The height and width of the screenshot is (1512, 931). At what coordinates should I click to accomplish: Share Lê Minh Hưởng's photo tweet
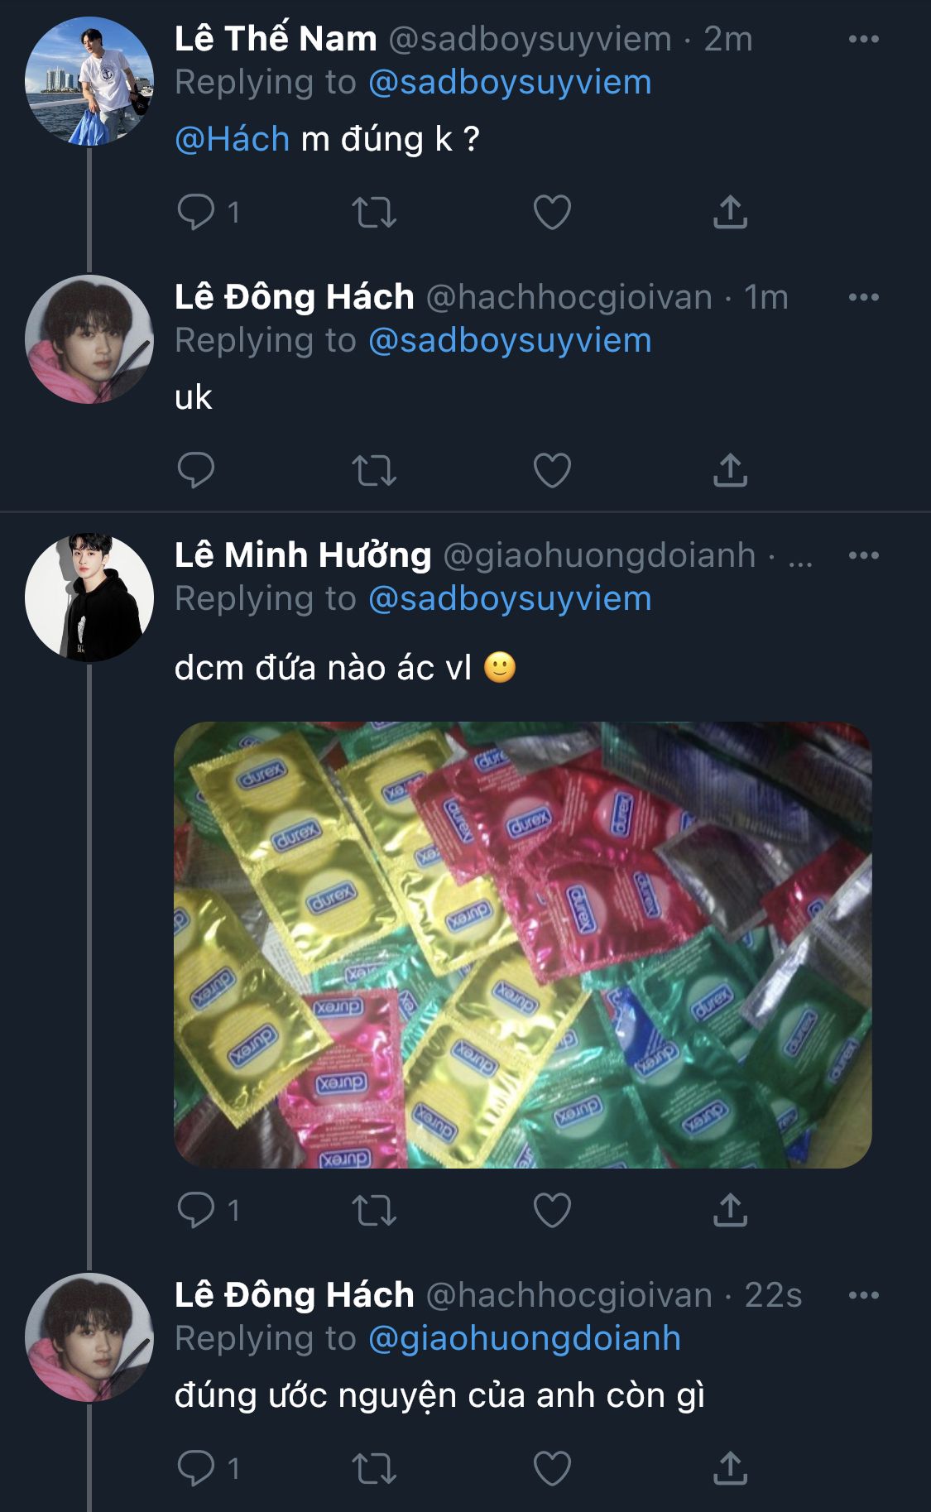tap(730, 1210)
